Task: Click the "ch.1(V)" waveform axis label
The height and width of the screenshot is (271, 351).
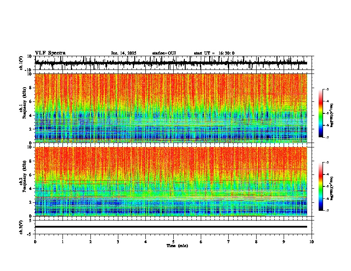Action: (21, 63)
